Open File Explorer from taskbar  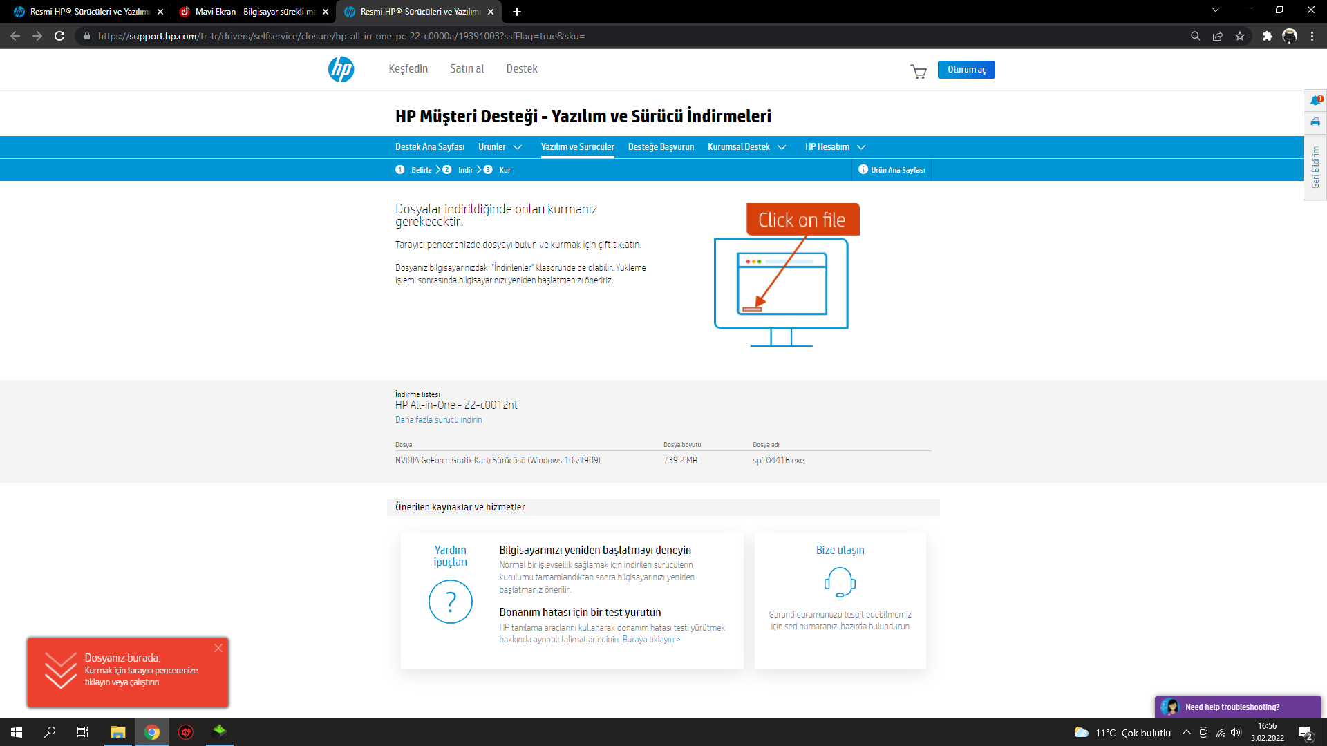[x=118, y=732]
